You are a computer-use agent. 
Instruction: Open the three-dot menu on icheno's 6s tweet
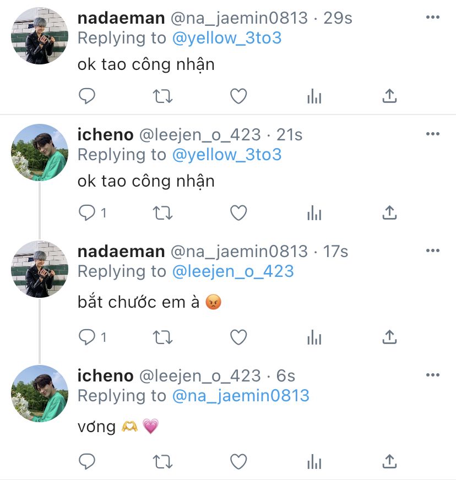(433, 375)
